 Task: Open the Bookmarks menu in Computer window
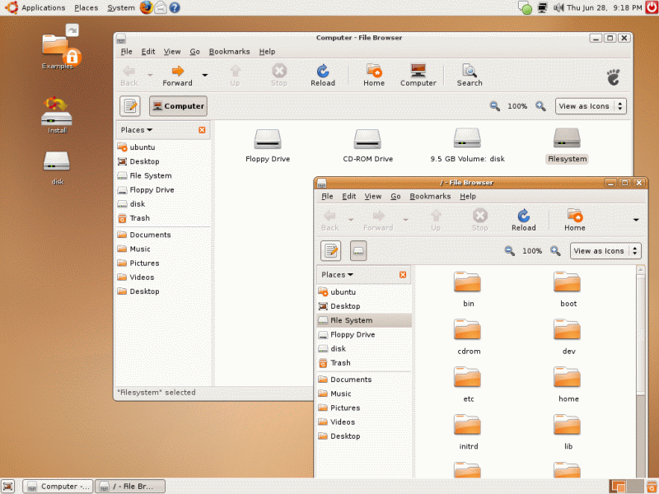tap(230, 51)
